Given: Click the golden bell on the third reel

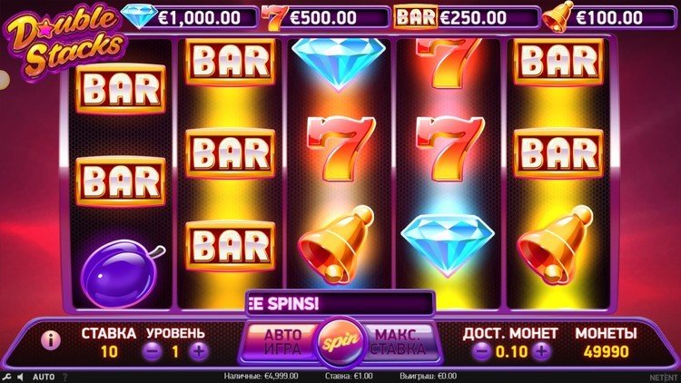Looking at the screenshot, I should tap(337, 245).
